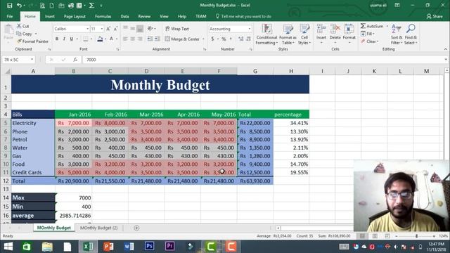Click the Fill Color bucket
The height and width of the screenshot is (253, 450).
[100, 39]
